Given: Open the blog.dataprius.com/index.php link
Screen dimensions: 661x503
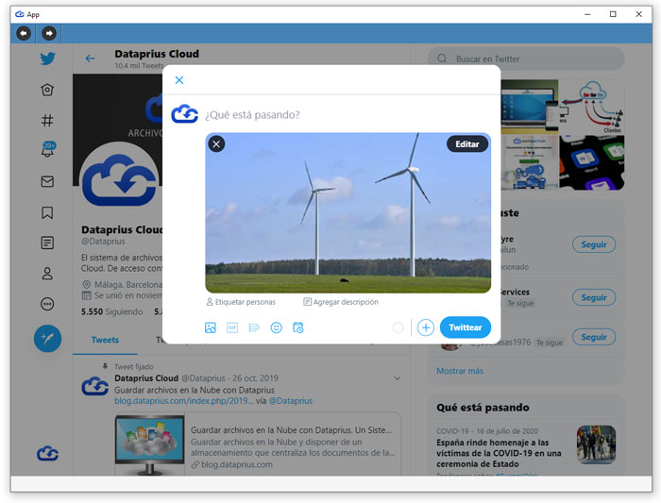Looking at the screenshot, I should point(184,401).
